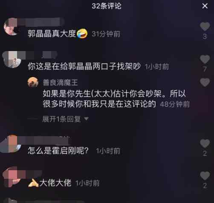Open 善良滴魔王's small avatar

coord(33,82)
